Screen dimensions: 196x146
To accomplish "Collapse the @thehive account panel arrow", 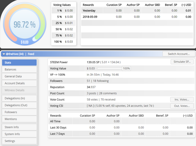I will 4,54.
